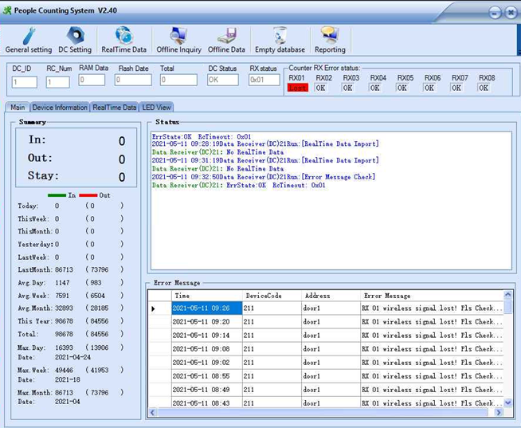Switch to the Device Information tab

coord(60,108)
